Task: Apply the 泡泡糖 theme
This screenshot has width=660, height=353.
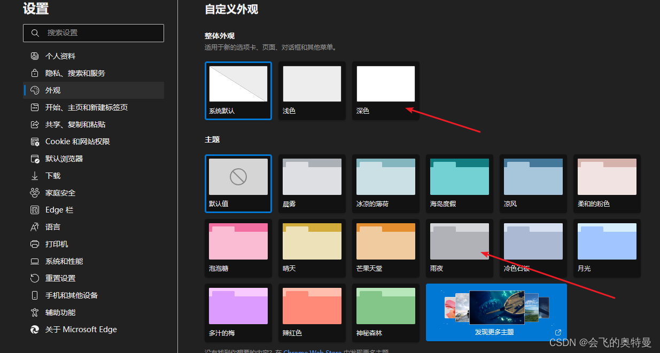Action: pyautogui.click(x=238, y=248)
